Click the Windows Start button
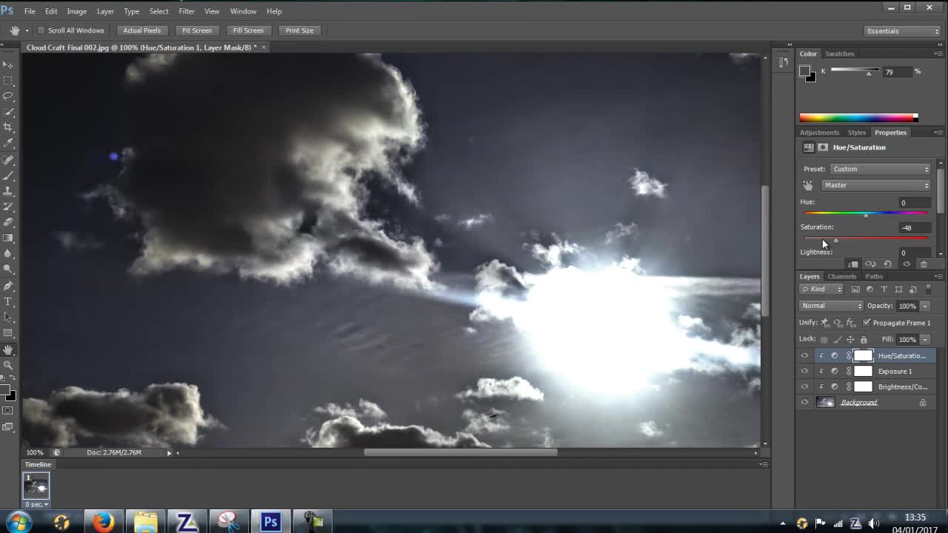This screenshot has width=948, height=533. (x=19, y=522)
